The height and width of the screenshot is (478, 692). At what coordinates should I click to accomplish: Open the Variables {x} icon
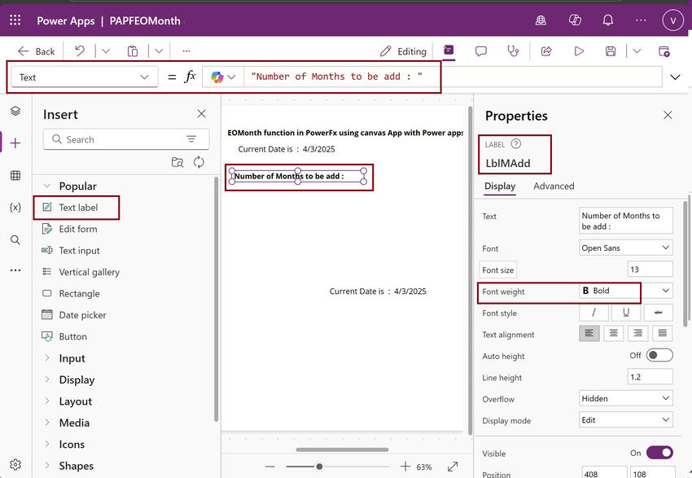15,208
